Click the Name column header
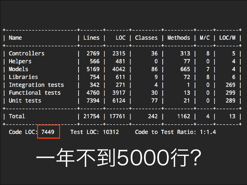The width and height of the screenshot is (247, 185). 15,38
